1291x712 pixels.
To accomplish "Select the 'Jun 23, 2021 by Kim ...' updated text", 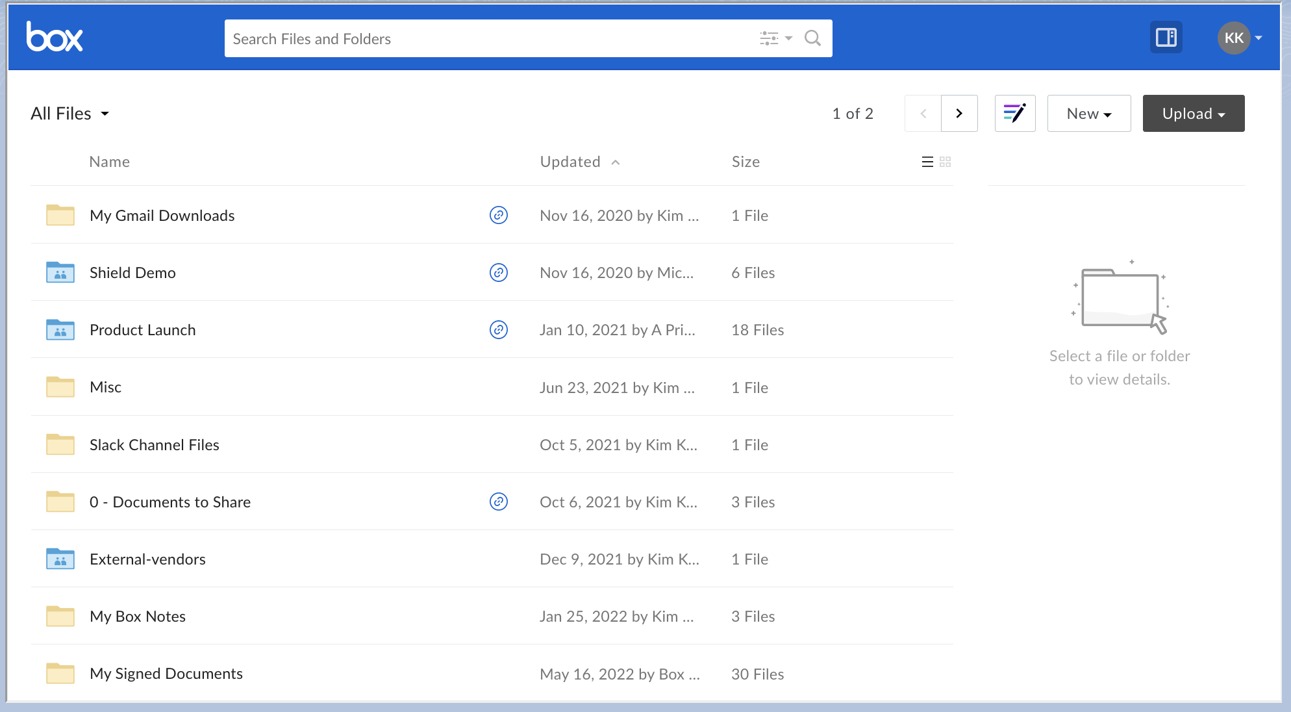I will point(618,388).
